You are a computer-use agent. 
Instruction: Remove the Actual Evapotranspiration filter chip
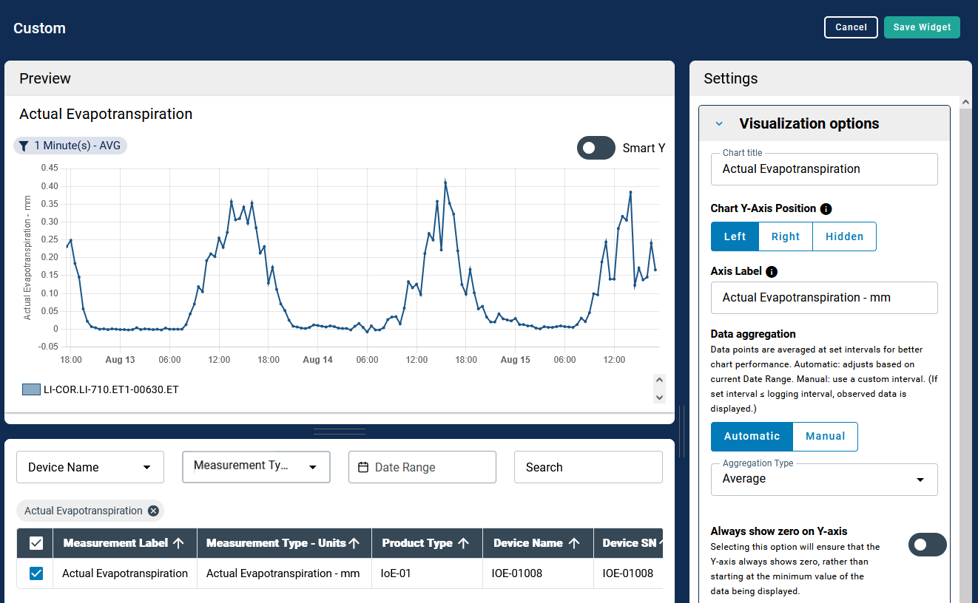153,511
